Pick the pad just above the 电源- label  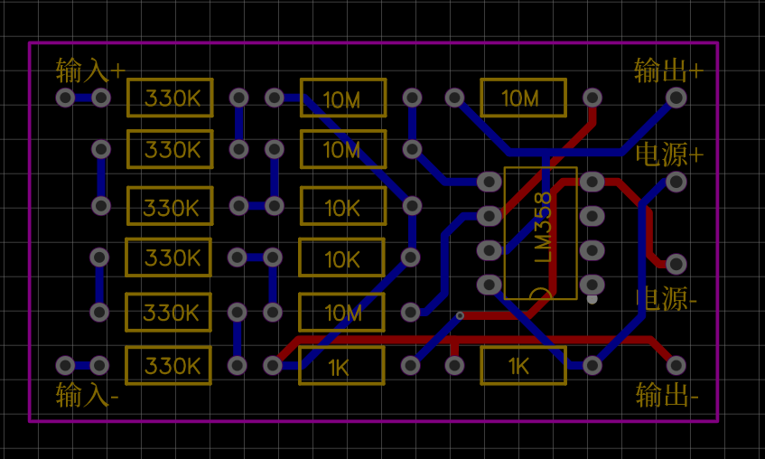676,264
